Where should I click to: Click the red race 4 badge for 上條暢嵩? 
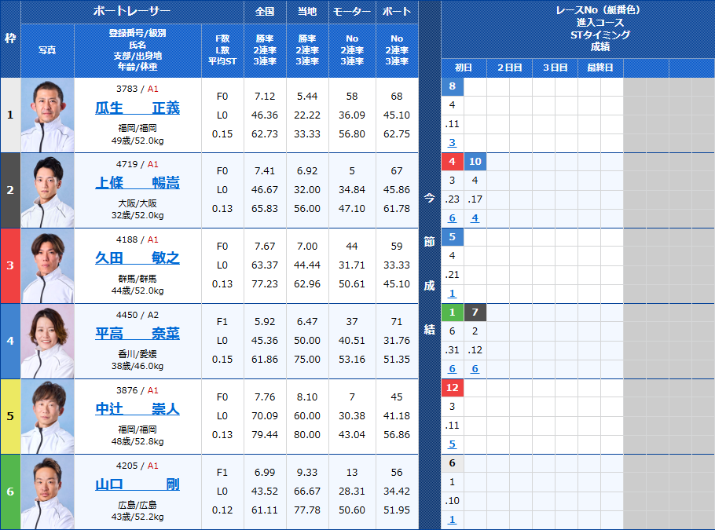[x=452, y=162]
